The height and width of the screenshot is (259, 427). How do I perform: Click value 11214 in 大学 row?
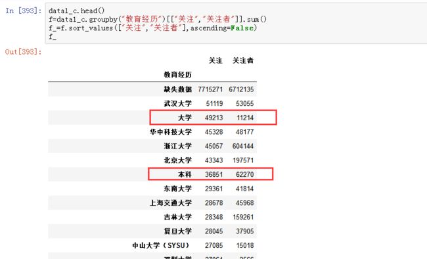click(x=245, y=118)
